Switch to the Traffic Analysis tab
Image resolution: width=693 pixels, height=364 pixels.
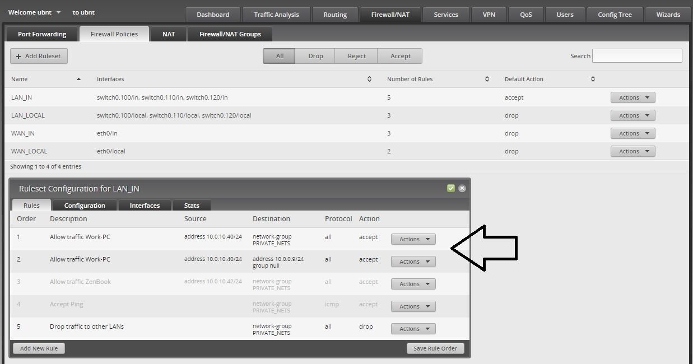(x=276, y=15)
